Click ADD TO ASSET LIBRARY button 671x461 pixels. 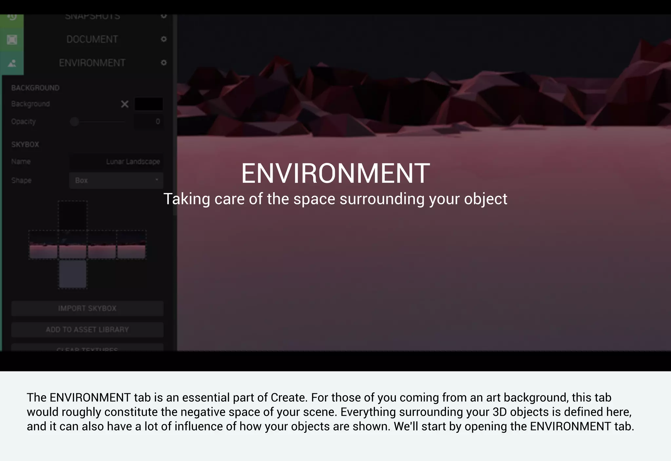click(87, 329)
